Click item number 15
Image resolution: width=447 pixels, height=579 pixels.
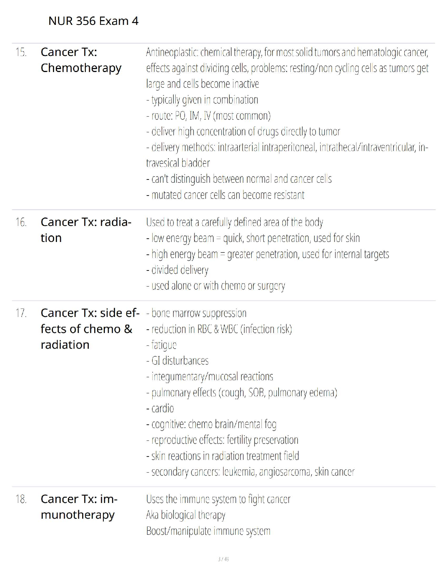pos(21,52)
